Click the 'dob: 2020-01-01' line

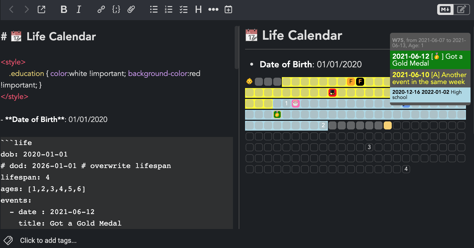pyautogui.click(x=34, y=154)
